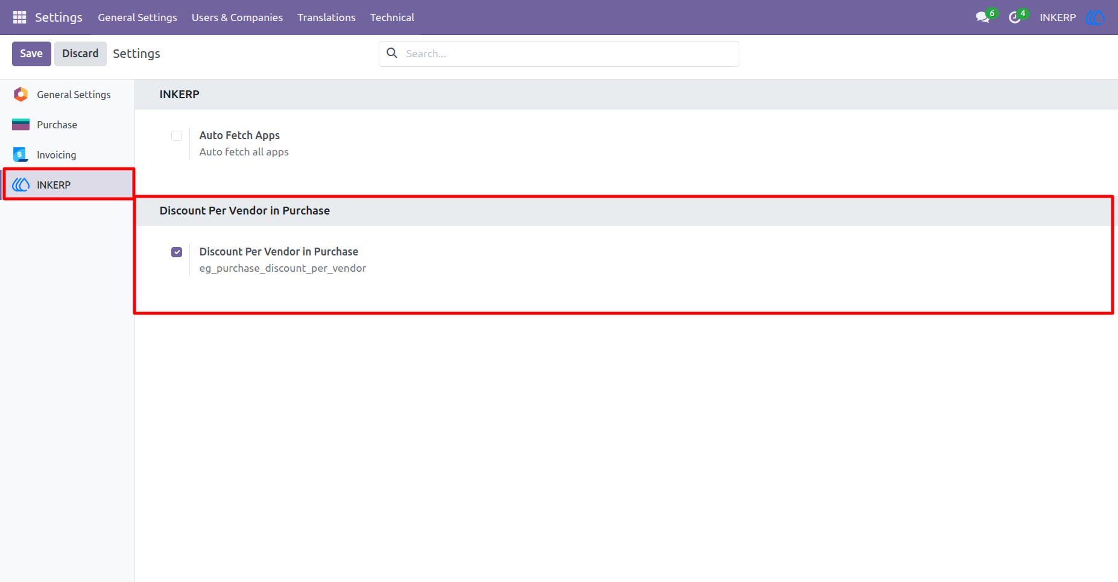Open the Technical menu
This screenshot has height=582, width=1118.
[x=392, y=17]
